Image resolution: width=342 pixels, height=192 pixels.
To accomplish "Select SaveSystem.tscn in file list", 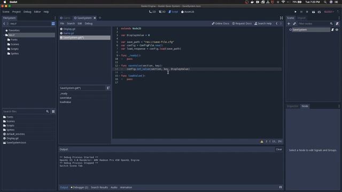I will tap(16, 142).
